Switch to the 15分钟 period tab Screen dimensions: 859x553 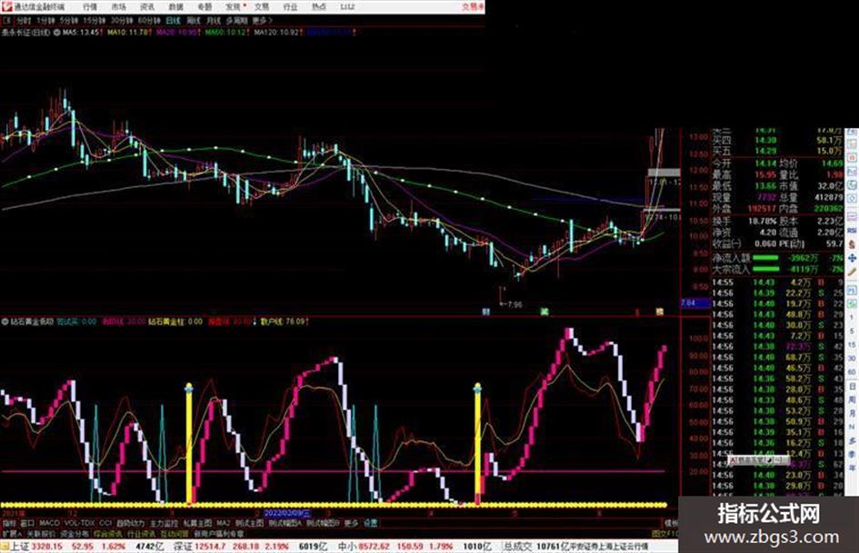(x=95, y=20)
